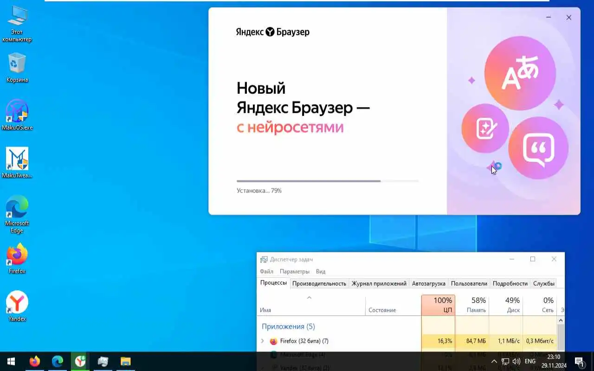Switch to the Журнал приложений tab

pos(379,283)
